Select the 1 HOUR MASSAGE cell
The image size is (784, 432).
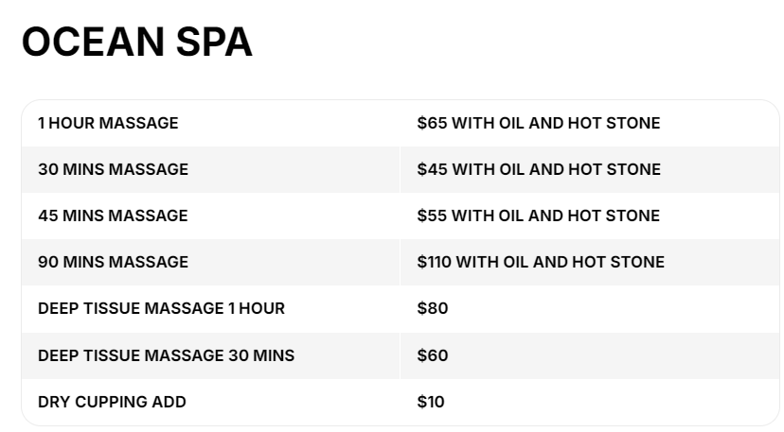point(108,123)
